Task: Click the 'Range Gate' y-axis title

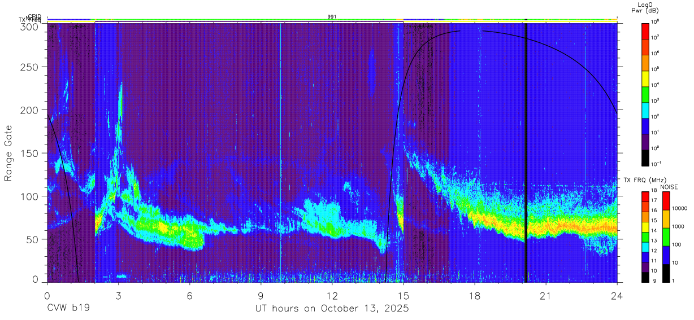Action: tap(8, 153)
